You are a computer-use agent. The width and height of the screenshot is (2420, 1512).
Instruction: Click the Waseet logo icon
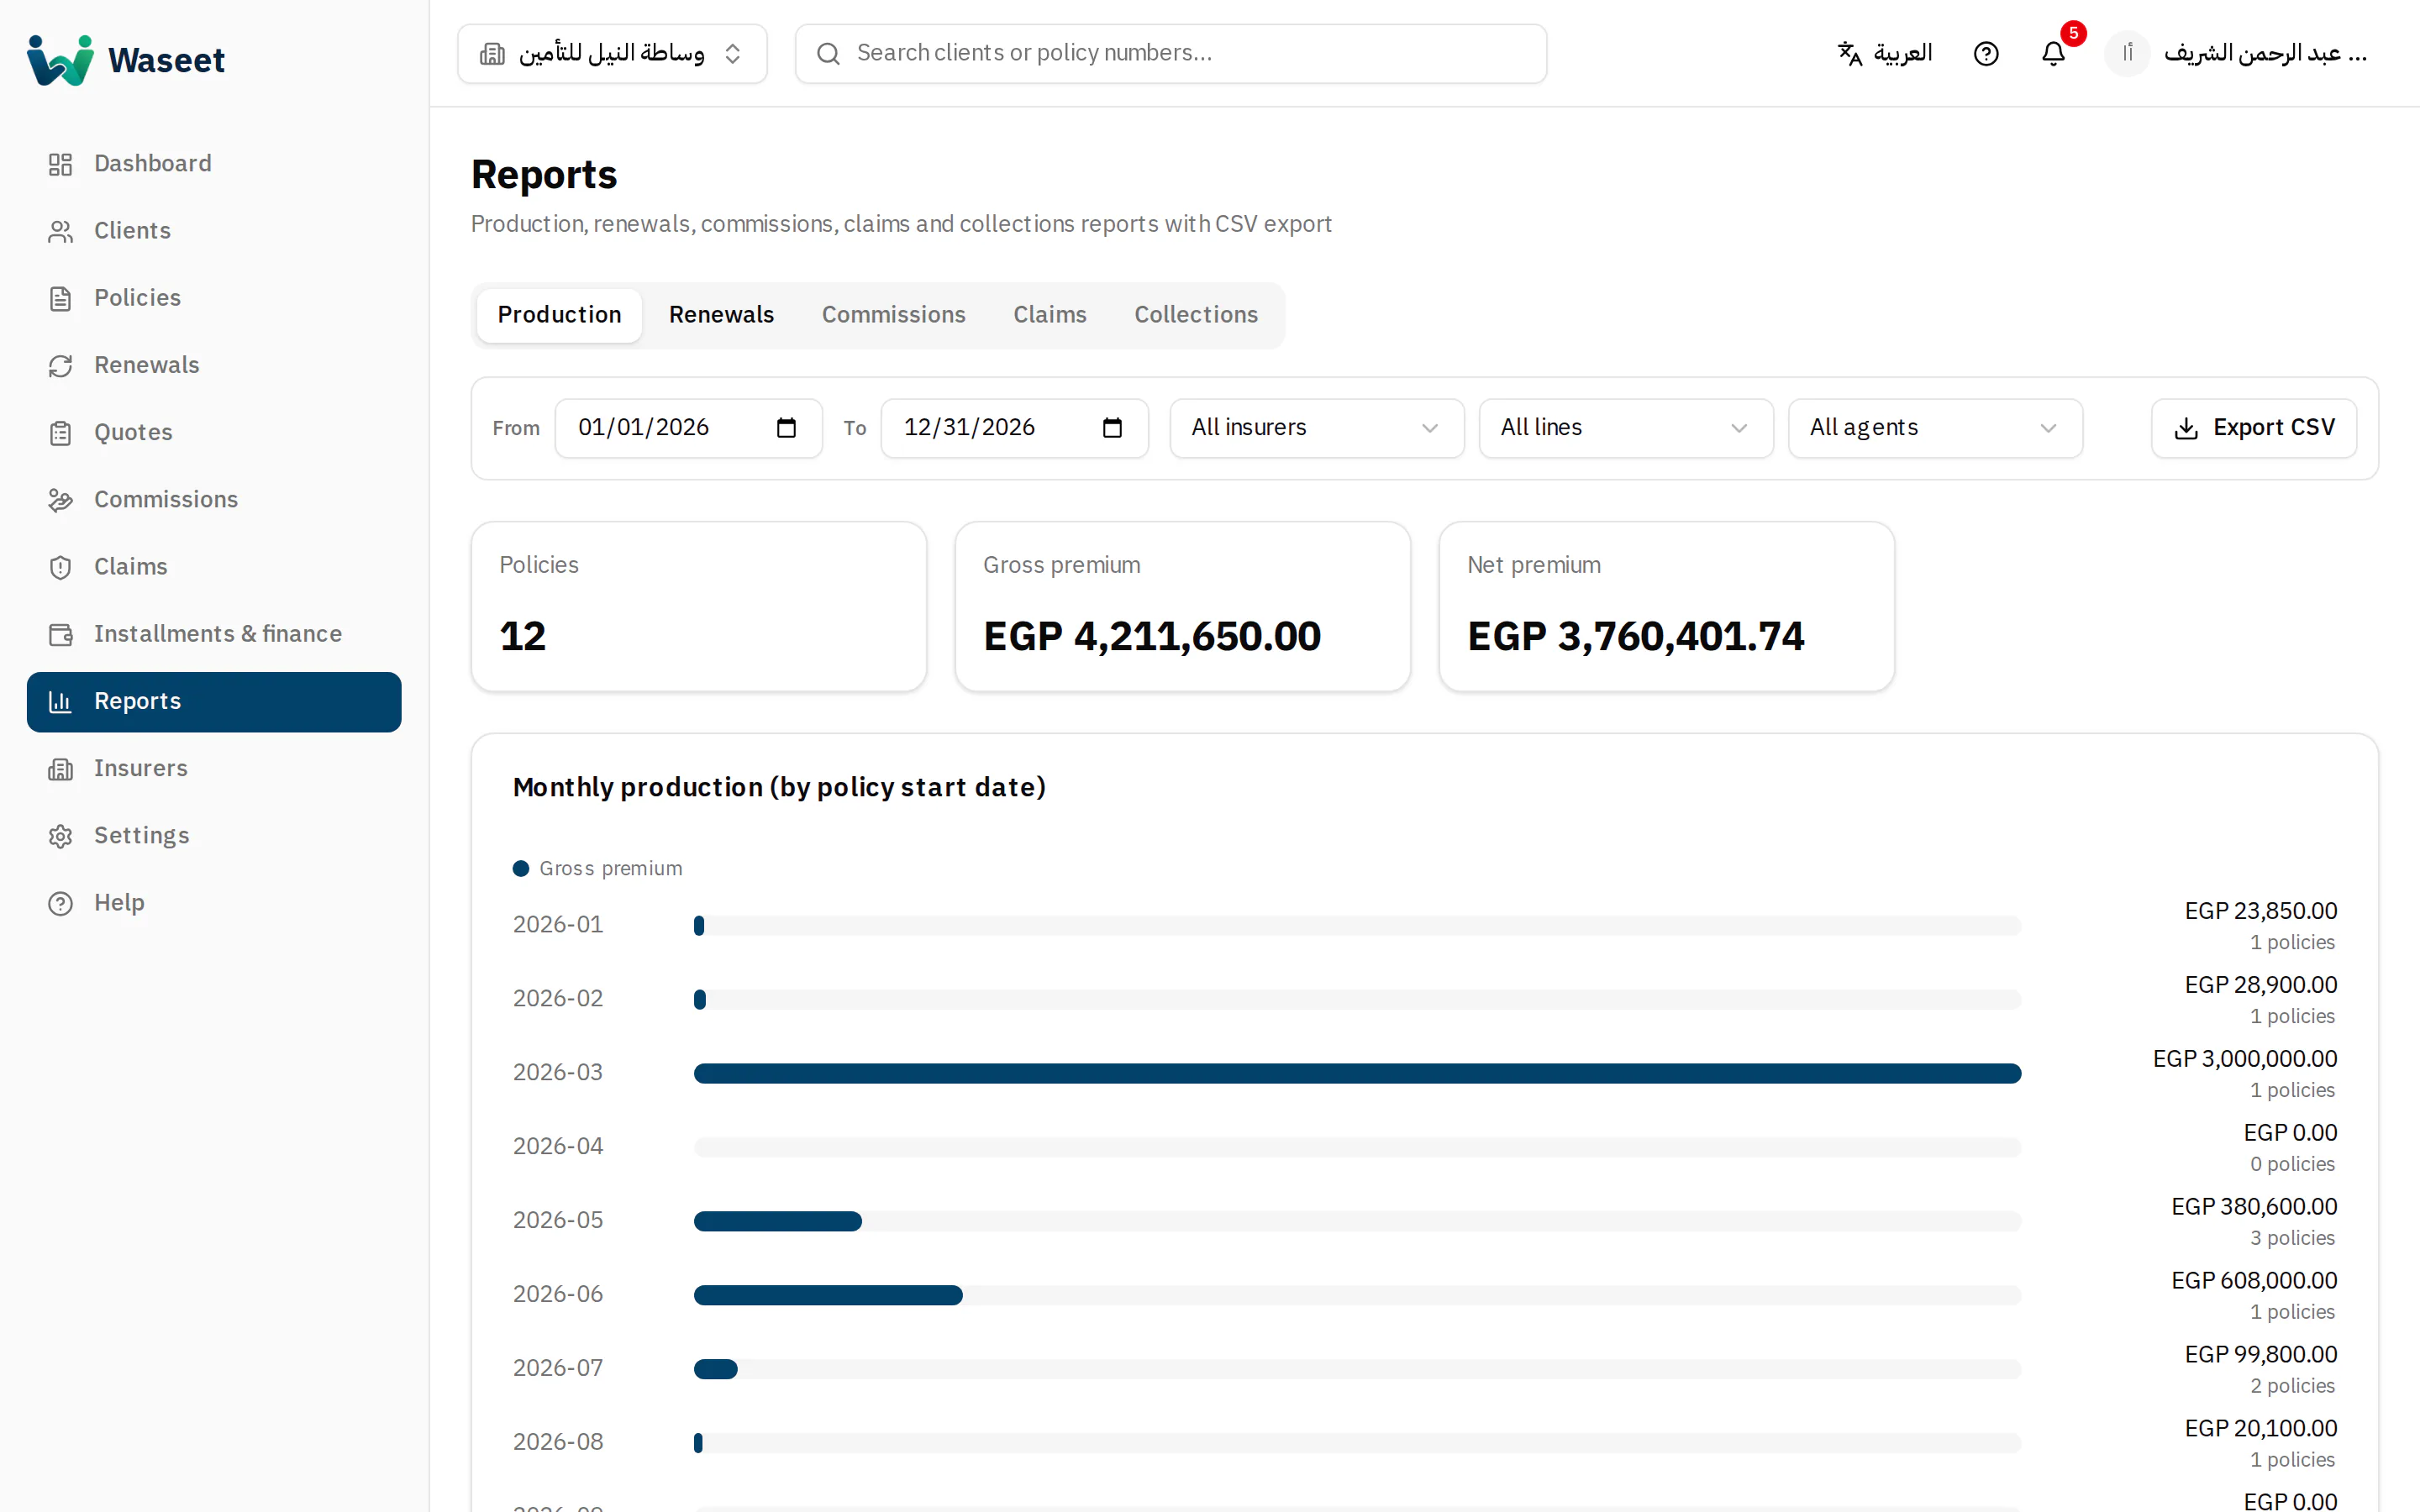click(60, 60)
